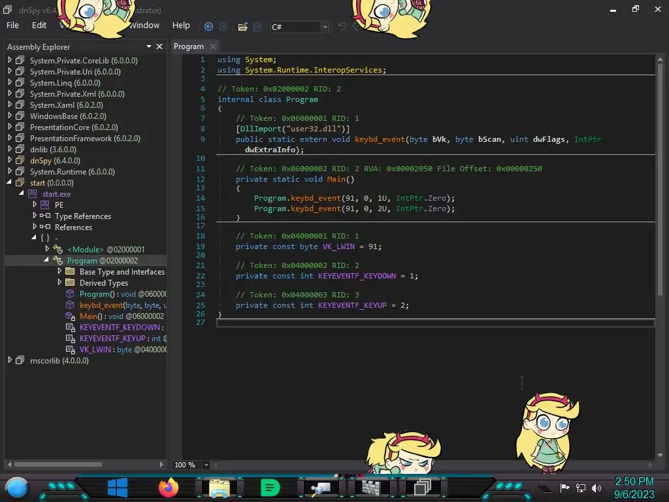The image size is (669, 502).
Task: Click the volume speaker tray icon
Action: tap(596, 488)
